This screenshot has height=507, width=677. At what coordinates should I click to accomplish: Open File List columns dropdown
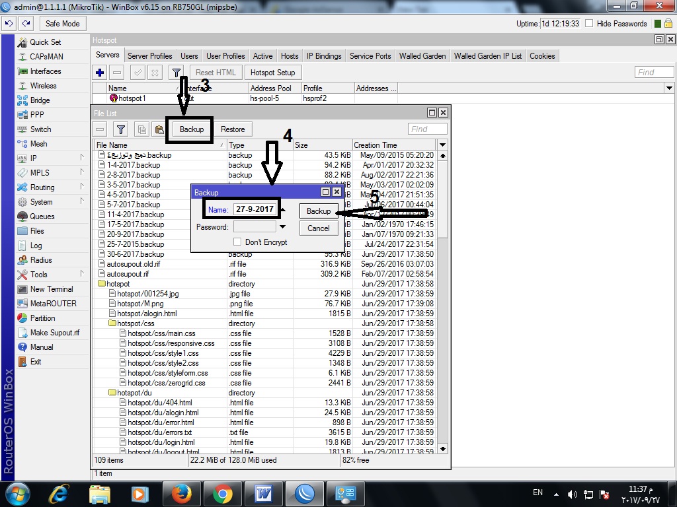(x=442, y=145)
